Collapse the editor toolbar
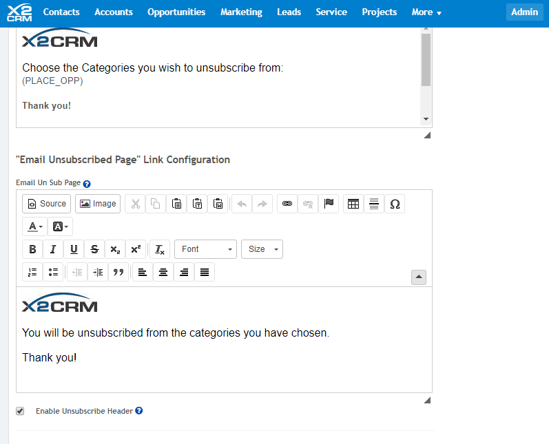Viewport: 549px width, 444px height. point(418,277)
